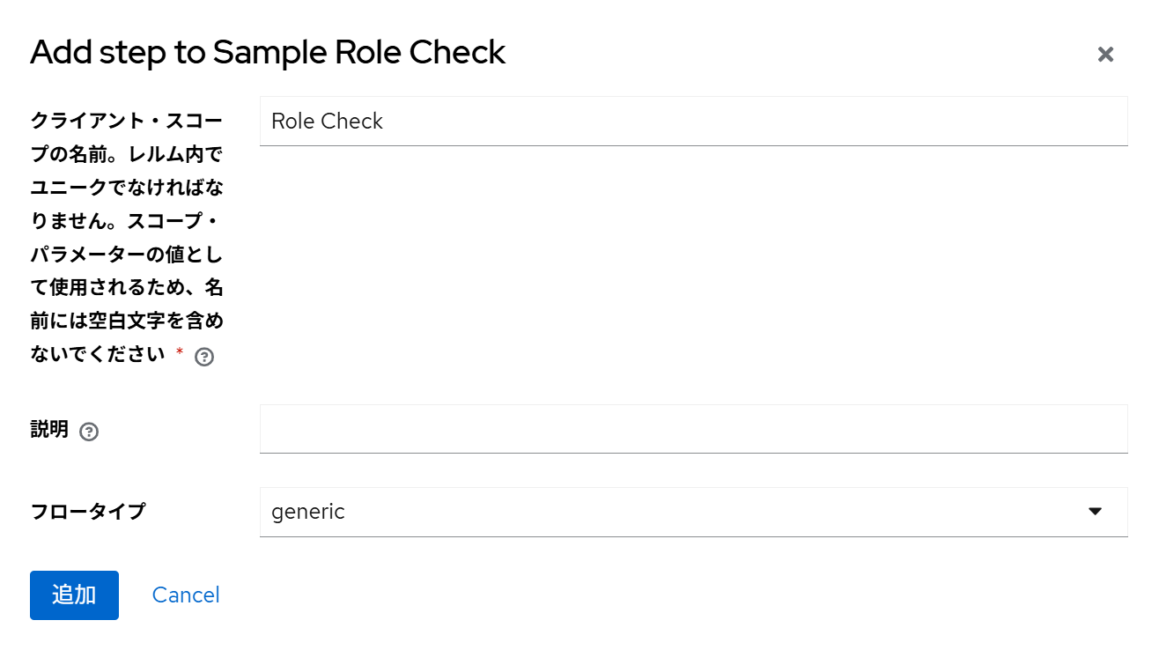Close the Add step dialog
The width and height of the screenshot is (1159, 650).
pos(1105,55)
